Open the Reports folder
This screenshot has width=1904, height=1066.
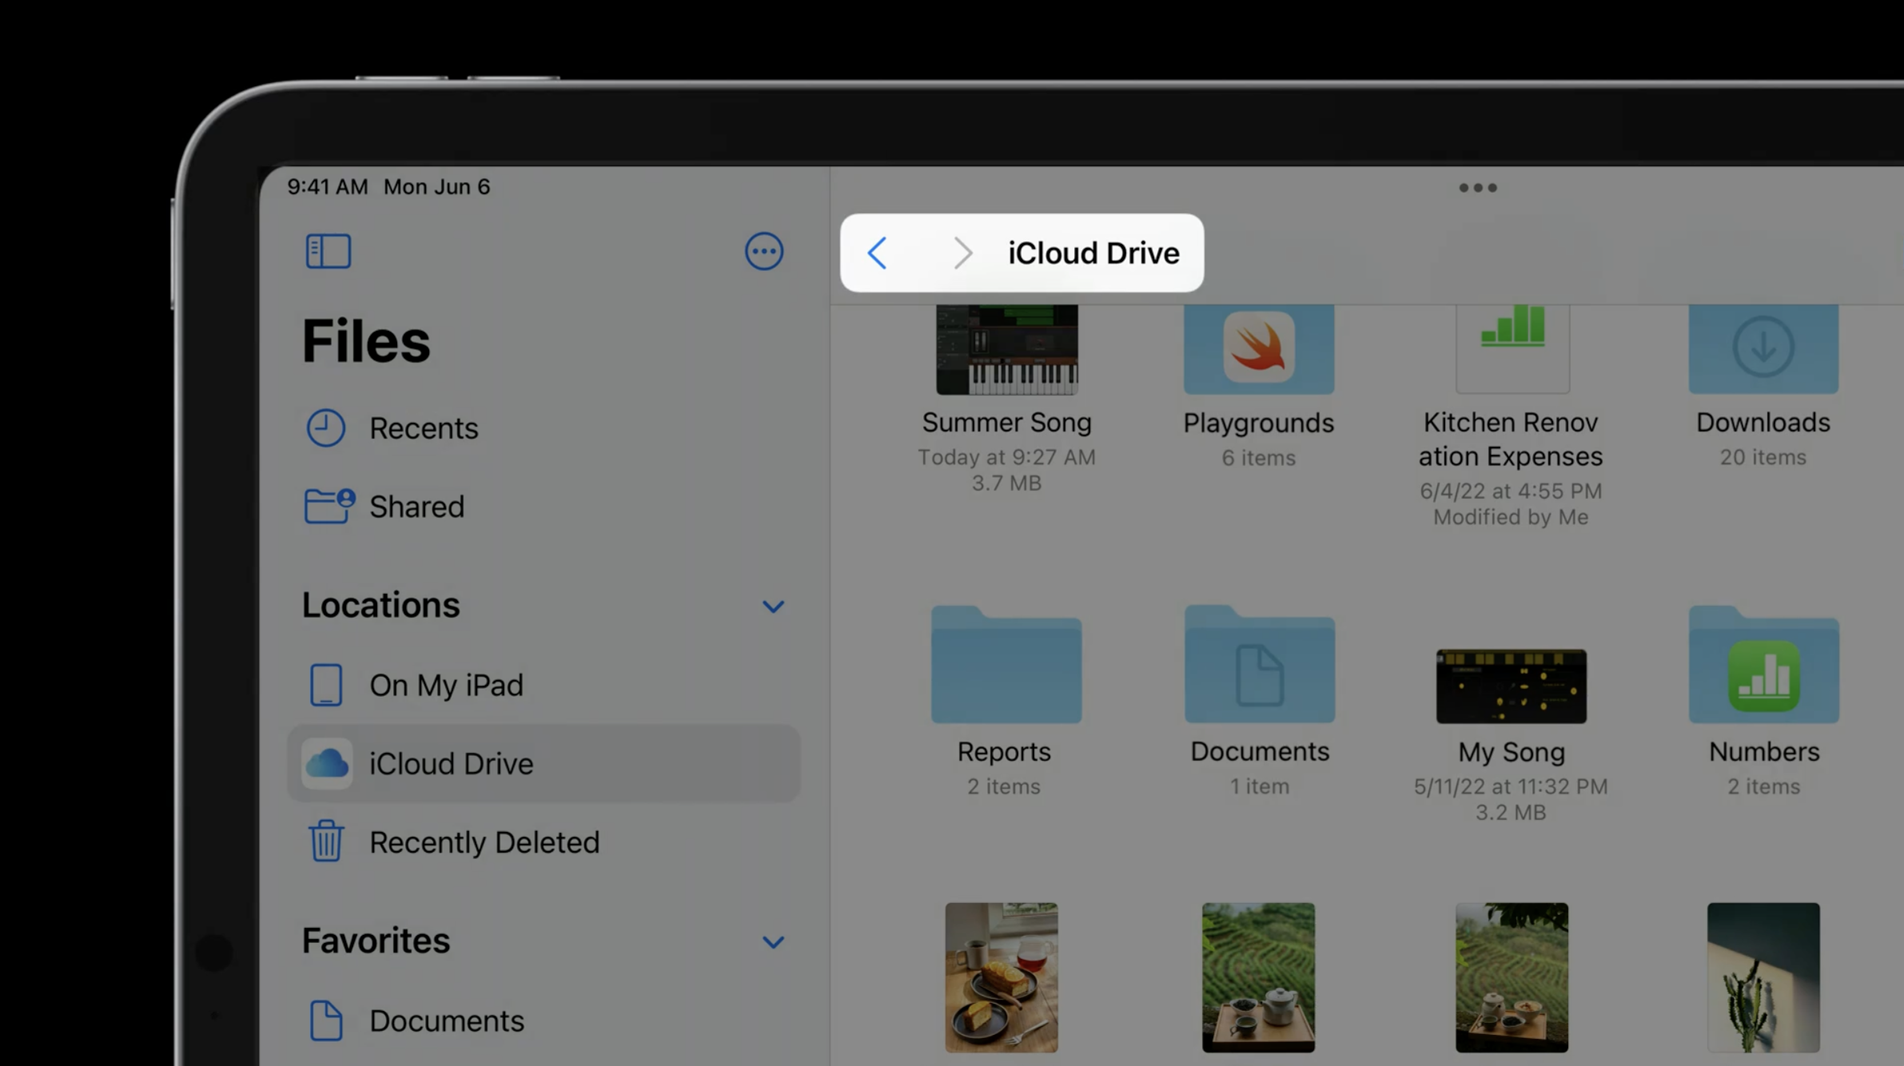tap(1006, 667)
